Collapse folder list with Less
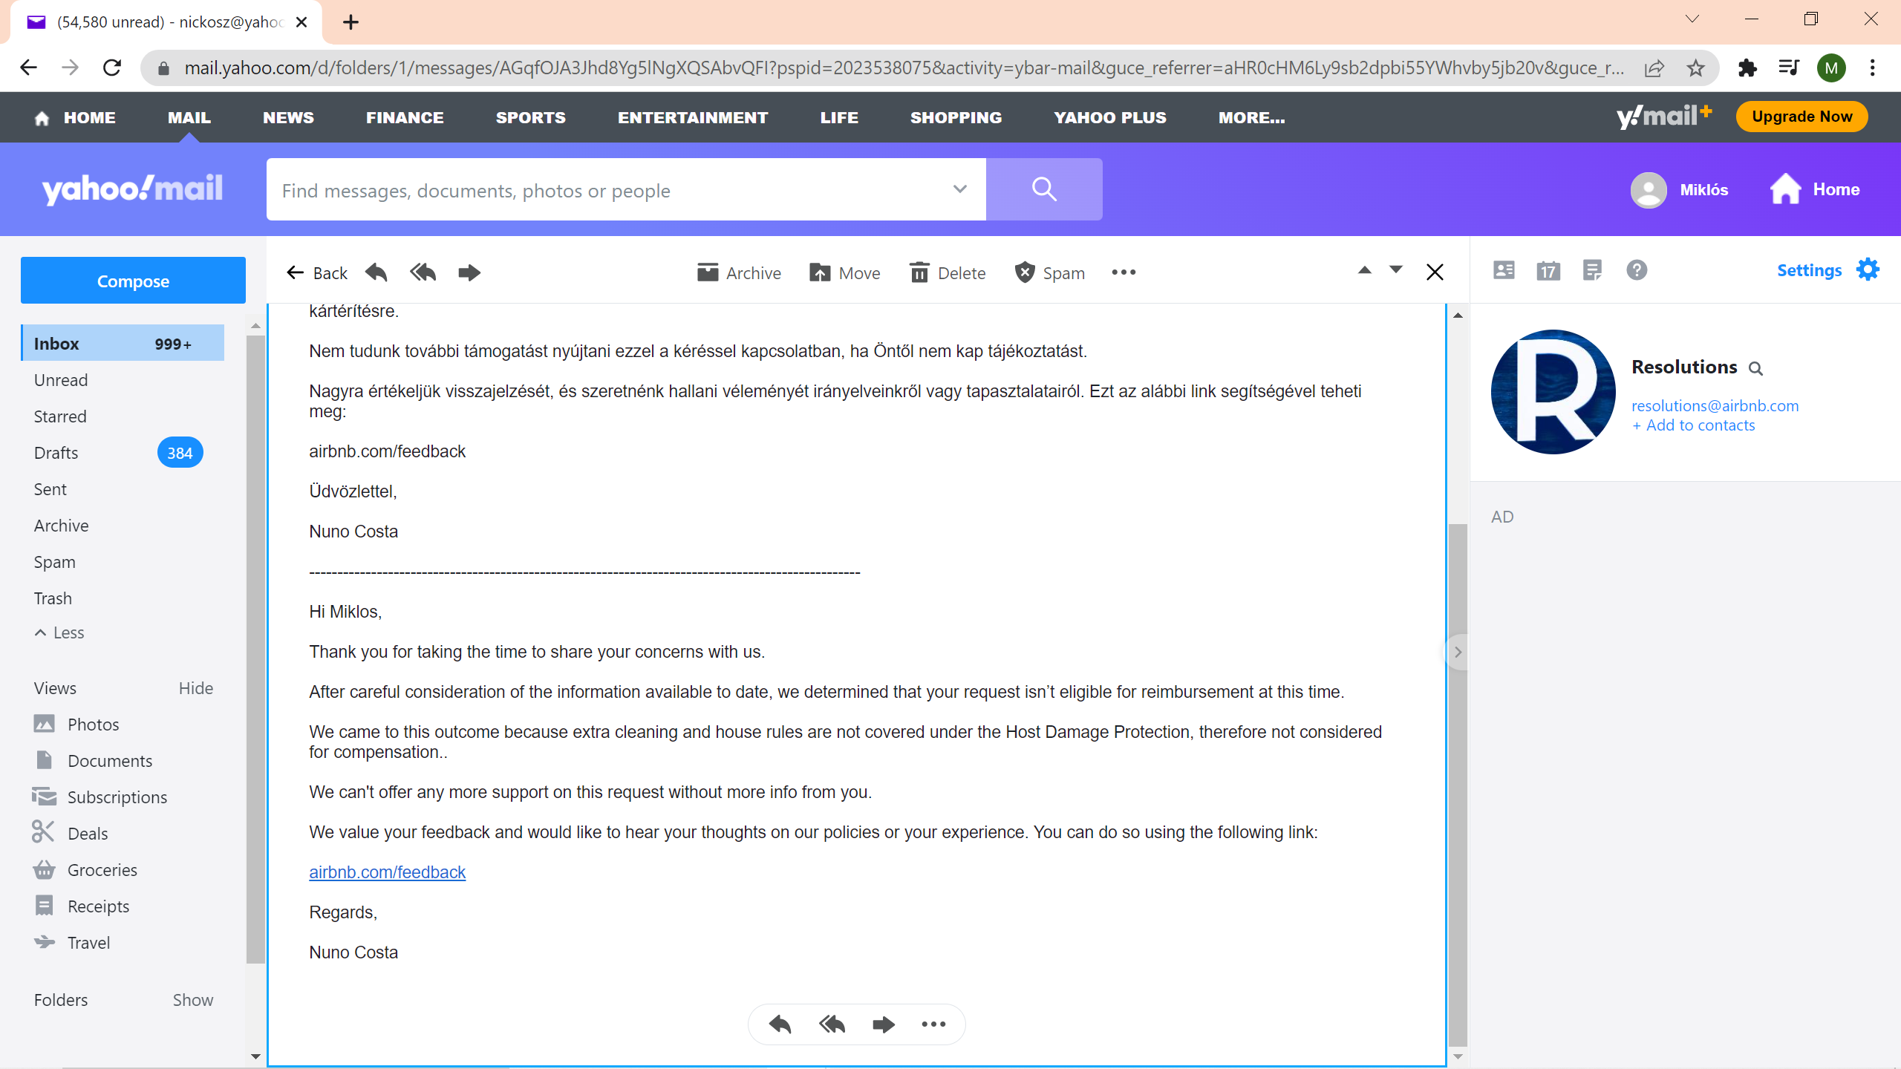The image size is (1901, 1069). (59, 632)
